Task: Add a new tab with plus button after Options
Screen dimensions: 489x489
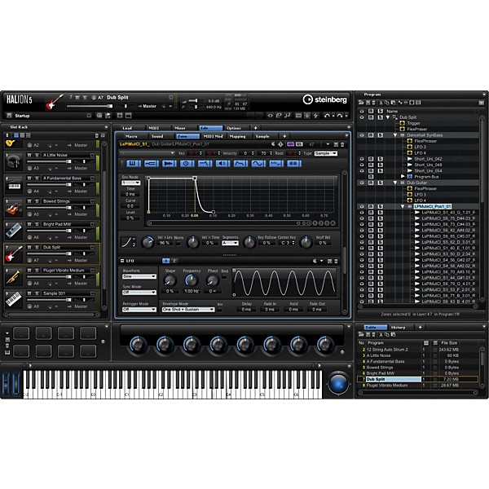Action: [x=255, y=128]
